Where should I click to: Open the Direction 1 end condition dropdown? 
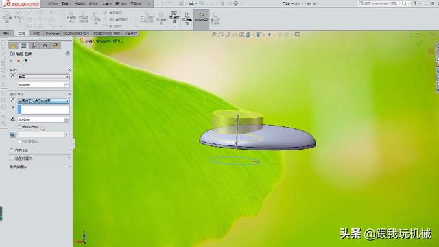tap(43, 101)
